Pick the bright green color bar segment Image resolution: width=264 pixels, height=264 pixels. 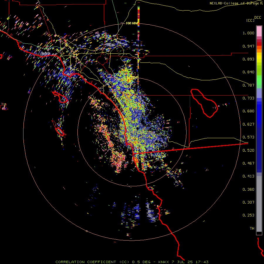tap(259, 80)
